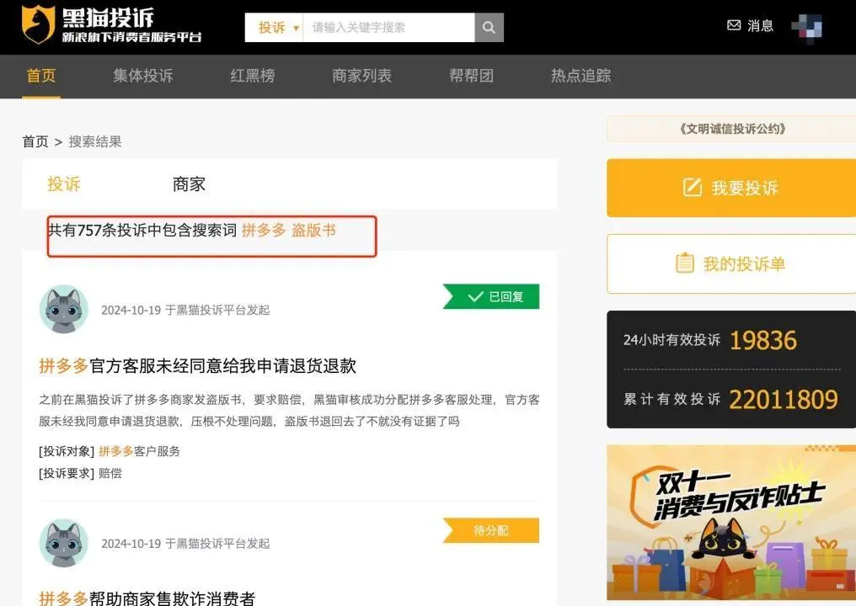Click the complaint text starting 之前在黑猫投诉了
This screenshot has width=856, height=606.
[289, 410]
